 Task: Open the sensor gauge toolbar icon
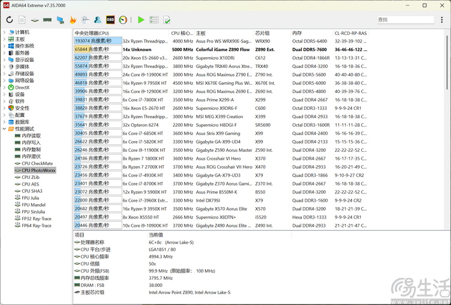click(x=123, y=20)
